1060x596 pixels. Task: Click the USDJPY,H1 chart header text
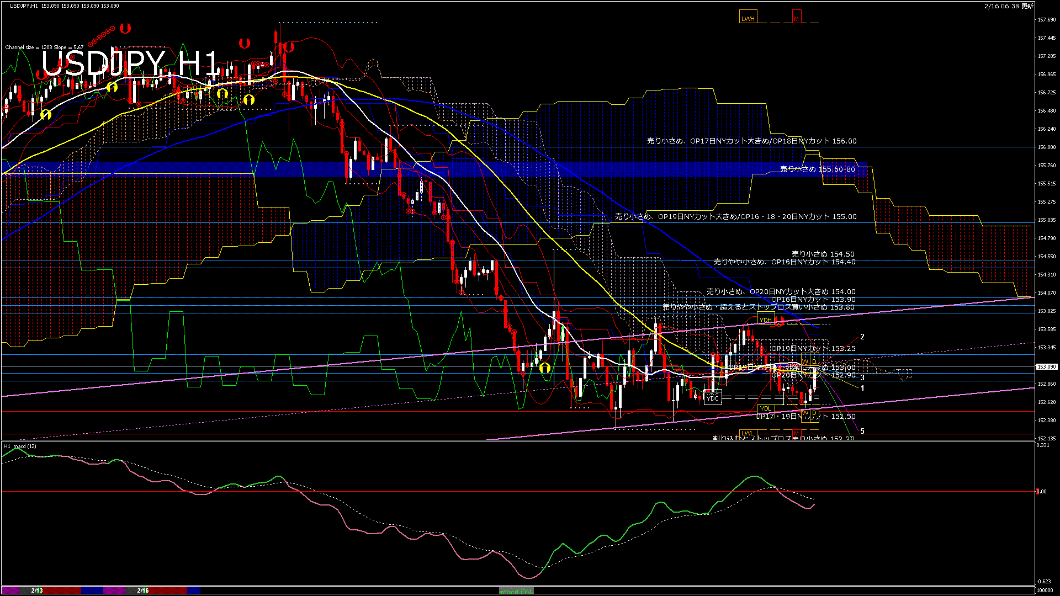[24, 6]
